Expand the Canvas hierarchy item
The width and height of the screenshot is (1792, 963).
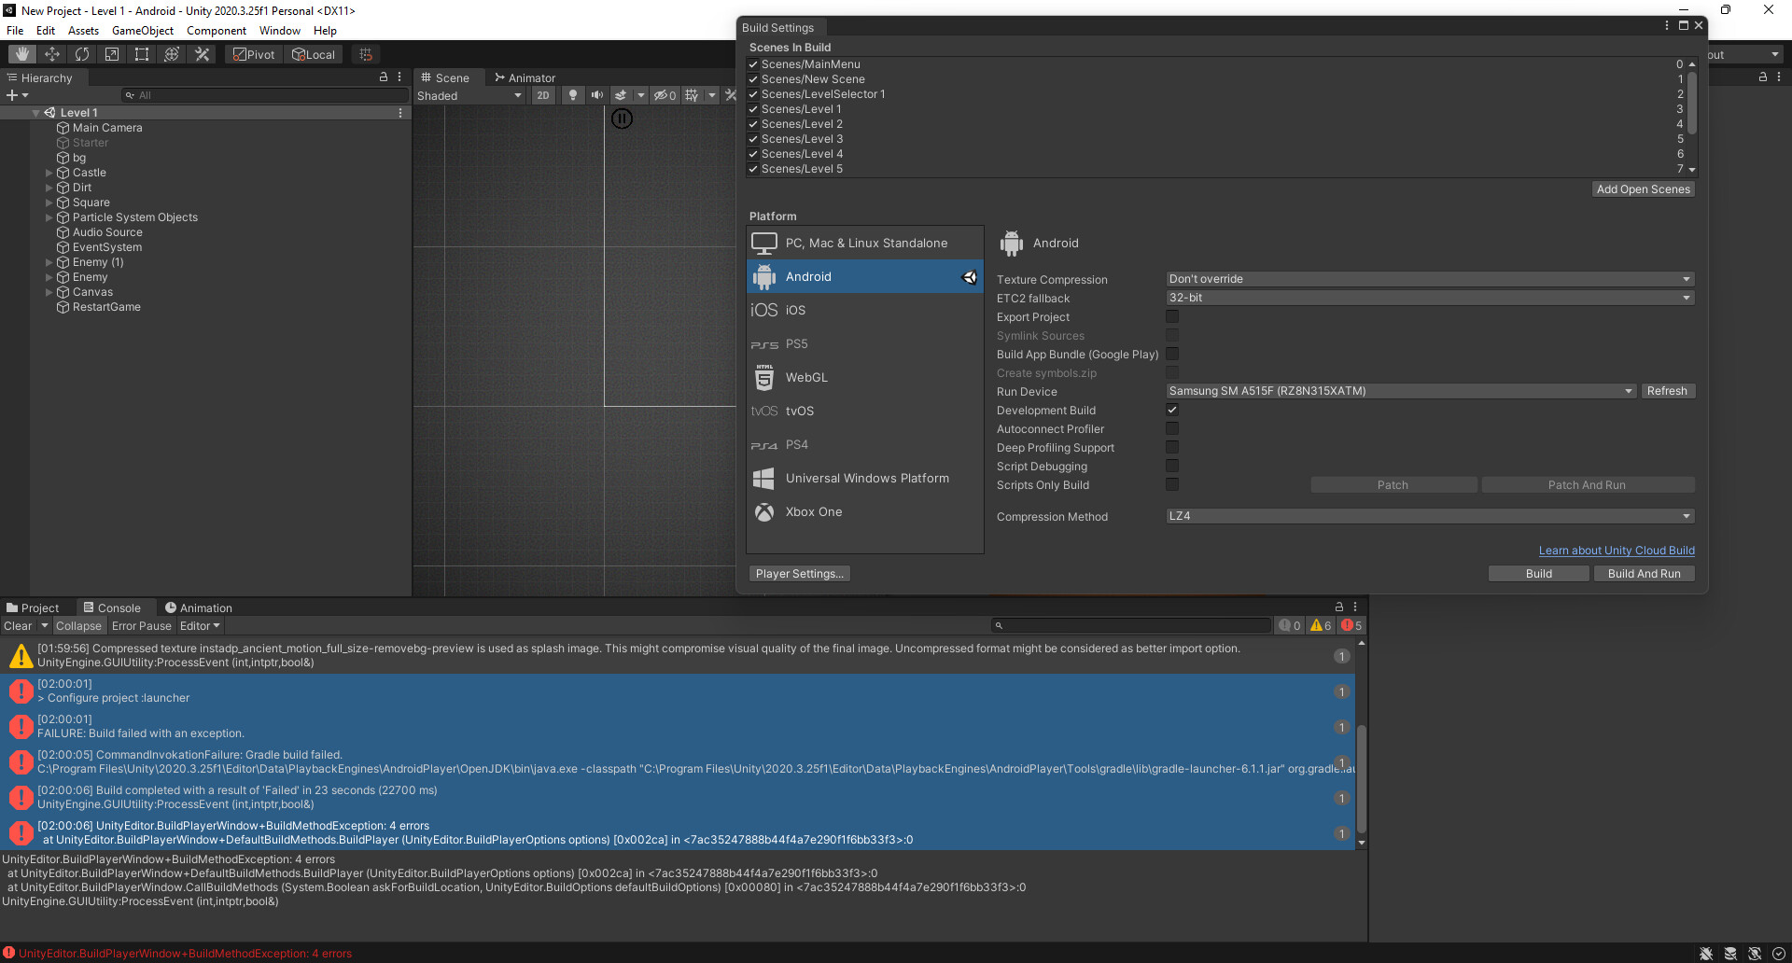pyautogui.click(x=49, y=292)
